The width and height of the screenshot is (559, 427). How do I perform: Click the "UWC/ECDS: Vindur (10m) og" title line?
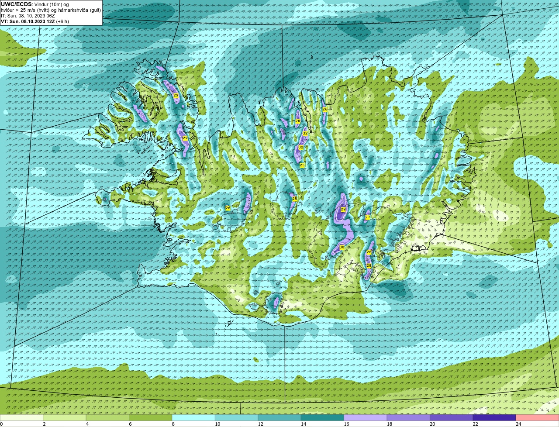click(35, 4)
